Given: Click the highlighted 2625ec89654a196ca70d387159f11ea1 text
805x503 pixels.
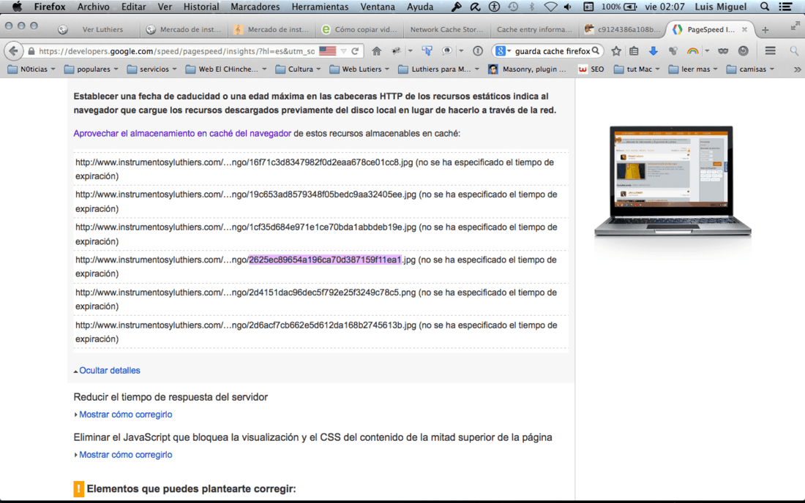Looking at the screenshot, I should tap(325, 260).
